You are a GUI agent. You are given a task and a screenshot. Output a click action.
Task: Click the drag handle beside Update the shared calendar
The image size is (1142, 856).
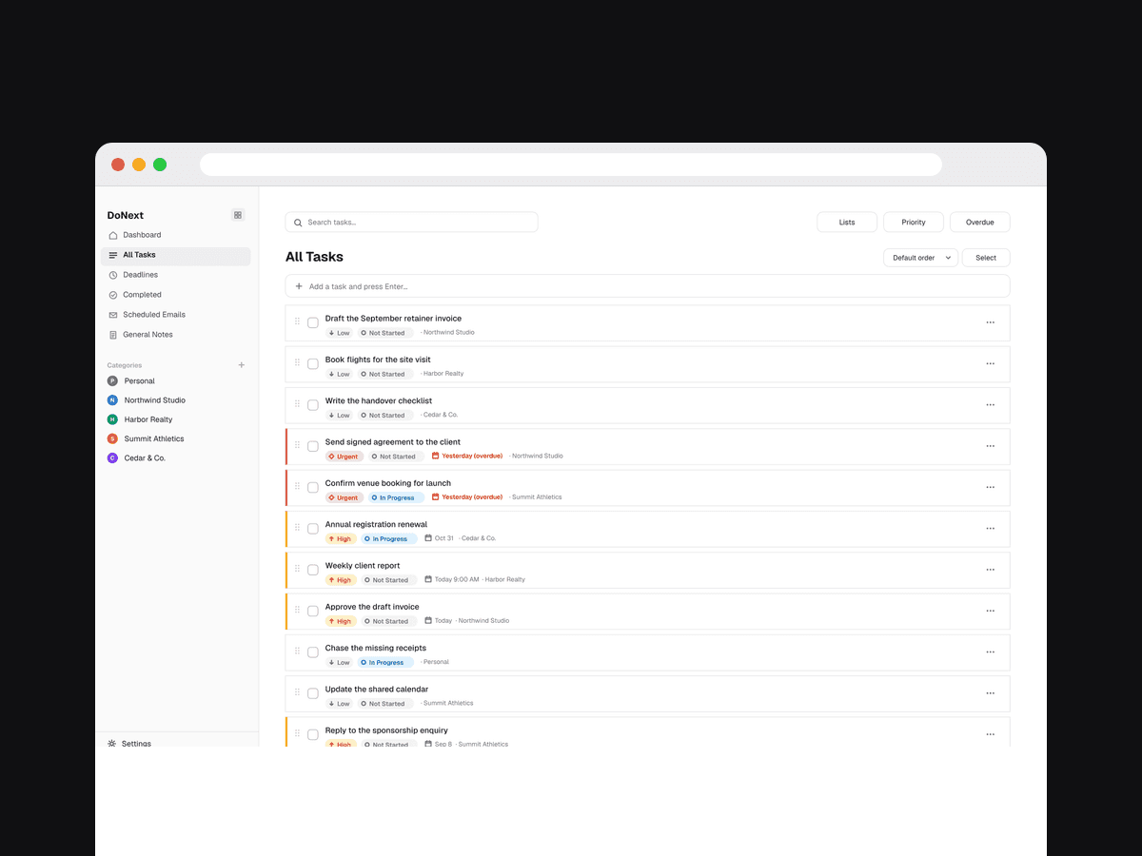point(297,692)
